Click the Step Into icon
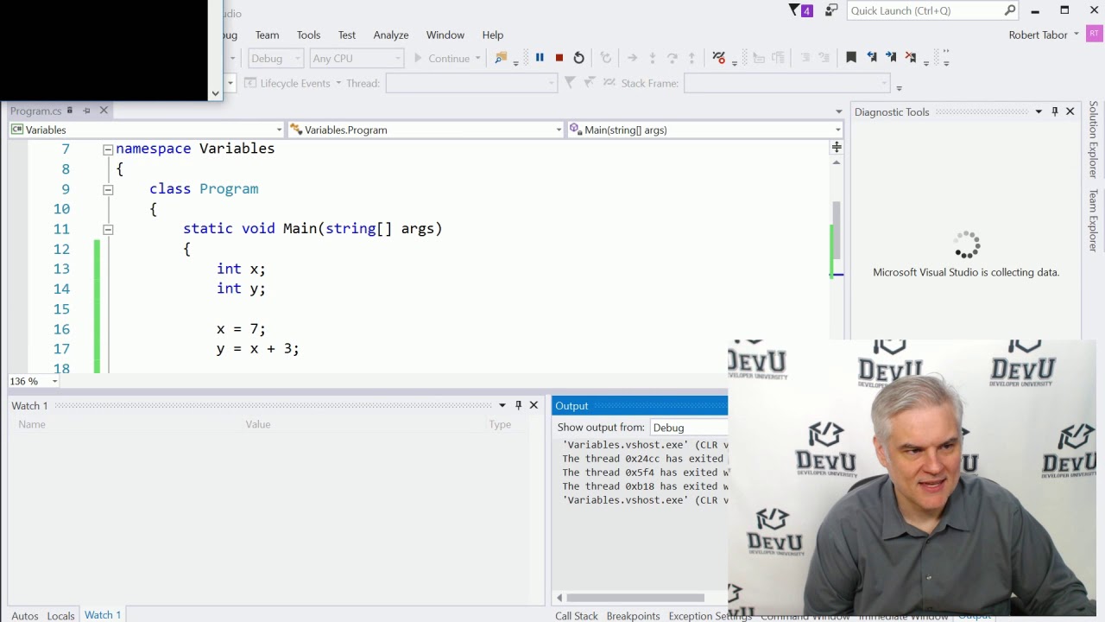 coord(652,58)
